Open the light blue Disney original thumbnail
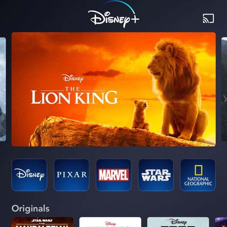The image size is (227, 227). coord(178,222)
